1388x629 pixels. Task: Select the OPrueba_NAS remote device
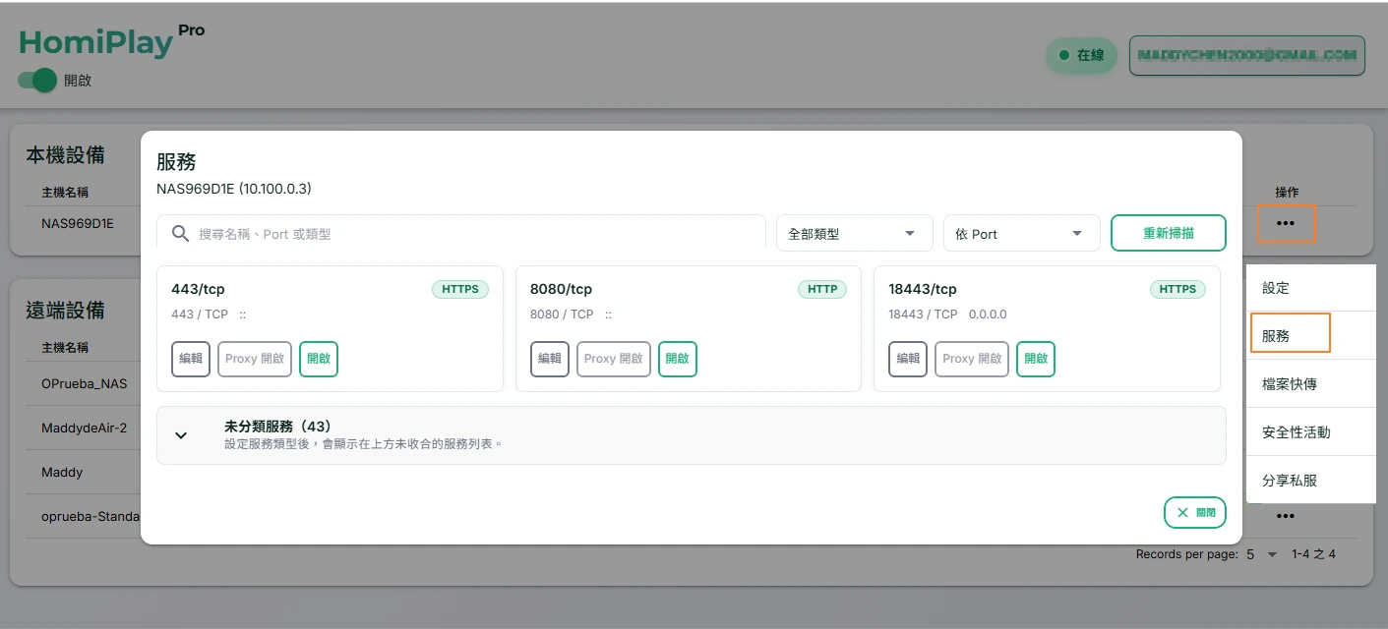click(85, 383)
